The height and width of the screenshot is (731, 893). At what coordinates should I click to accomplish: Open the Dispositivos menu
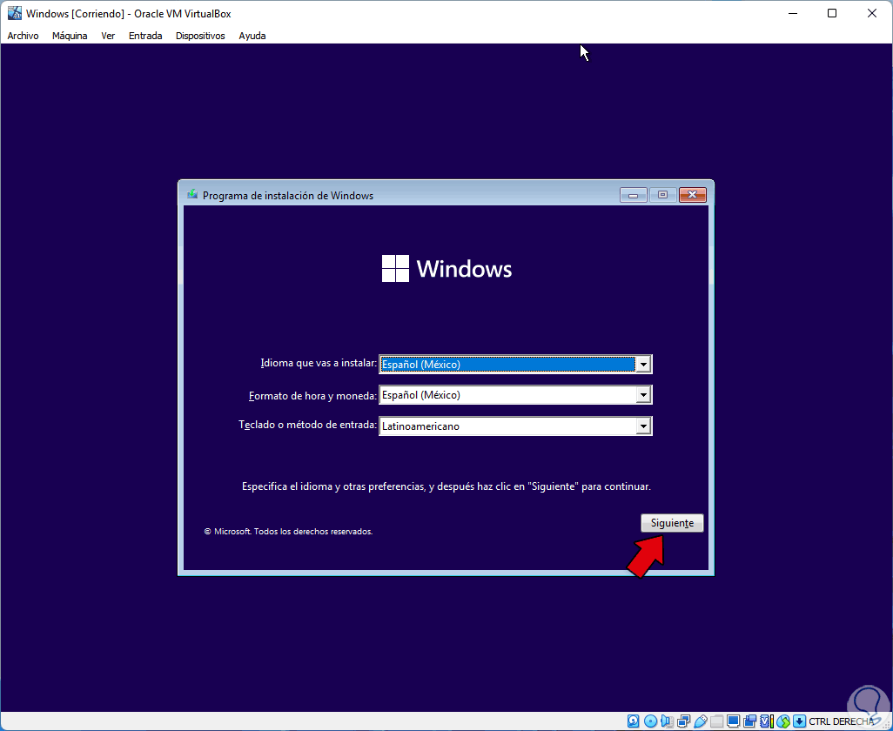tap(200, 36)
